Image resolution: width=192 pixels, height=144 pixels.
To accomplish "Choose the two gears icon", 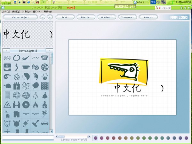I will 35,67.
